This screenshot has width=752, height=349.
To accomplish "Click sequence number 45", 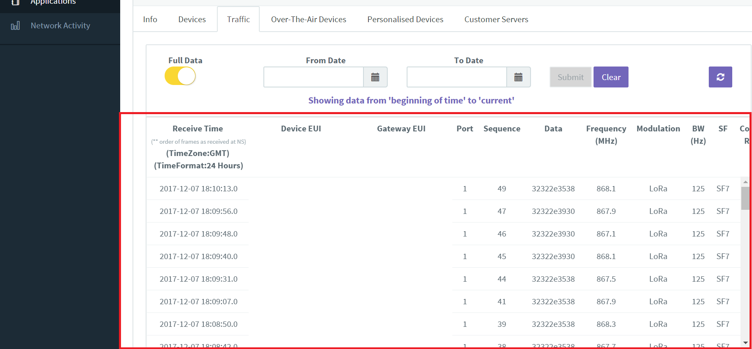I will pyautogui.click(x=502, y=257).
